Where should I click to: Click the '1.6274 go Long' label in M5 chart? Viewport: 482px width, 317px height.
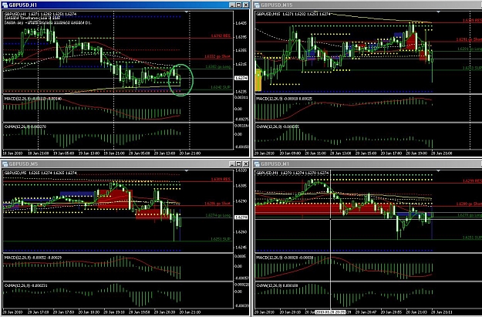(218, 215)
